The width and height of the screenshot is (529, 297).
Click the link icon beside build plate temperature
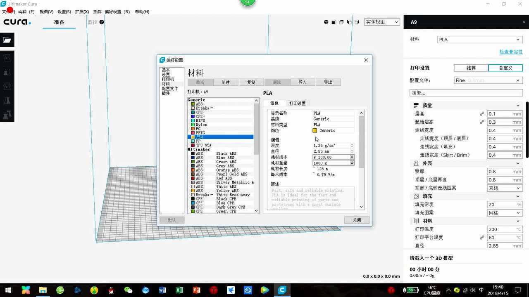coord(482,238)
